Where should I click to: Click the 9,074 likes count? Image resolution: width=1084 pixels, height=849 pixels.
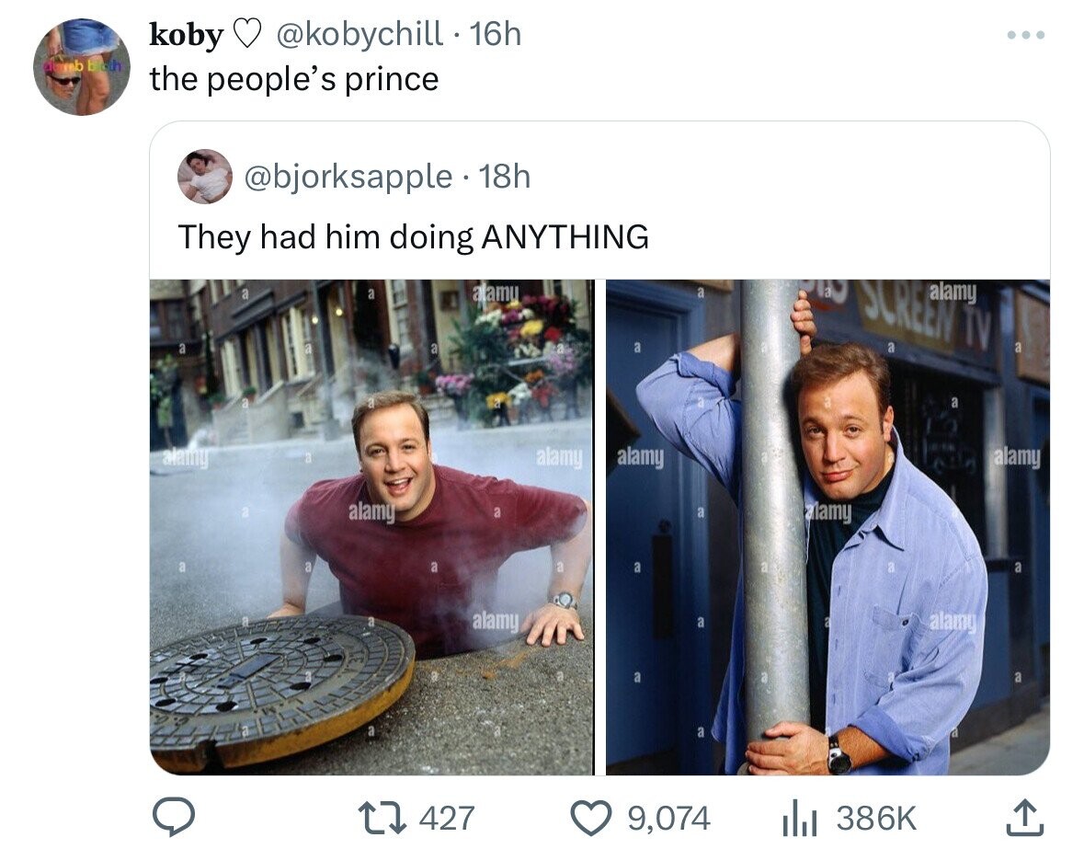point(668,819)
